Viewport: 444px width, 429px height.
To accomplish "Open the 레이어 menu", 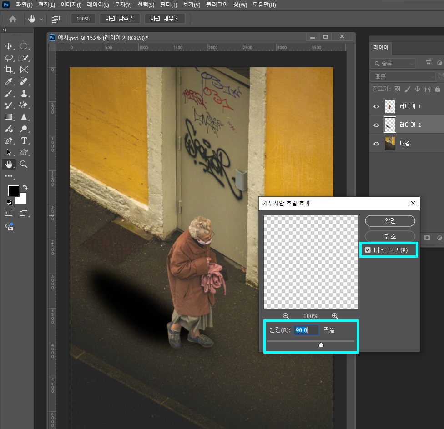I will click(98, 5).
